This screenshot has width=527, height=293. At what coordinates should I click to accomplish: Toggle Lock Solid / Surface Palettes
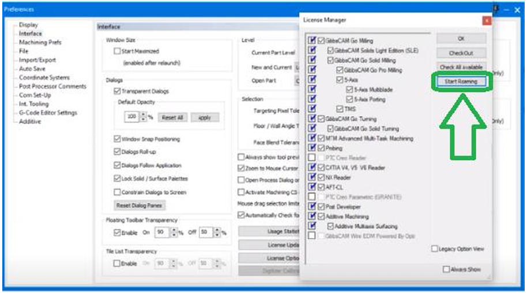click(117, 178)
